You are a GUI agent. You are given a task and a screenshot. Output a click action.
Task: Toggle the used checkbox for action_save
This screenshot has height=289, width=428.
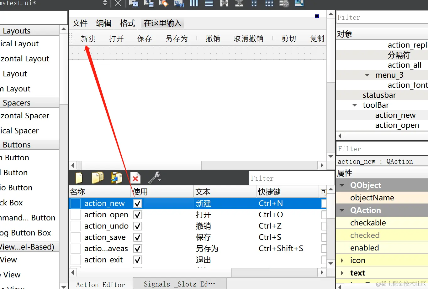(x=137, y=237)
